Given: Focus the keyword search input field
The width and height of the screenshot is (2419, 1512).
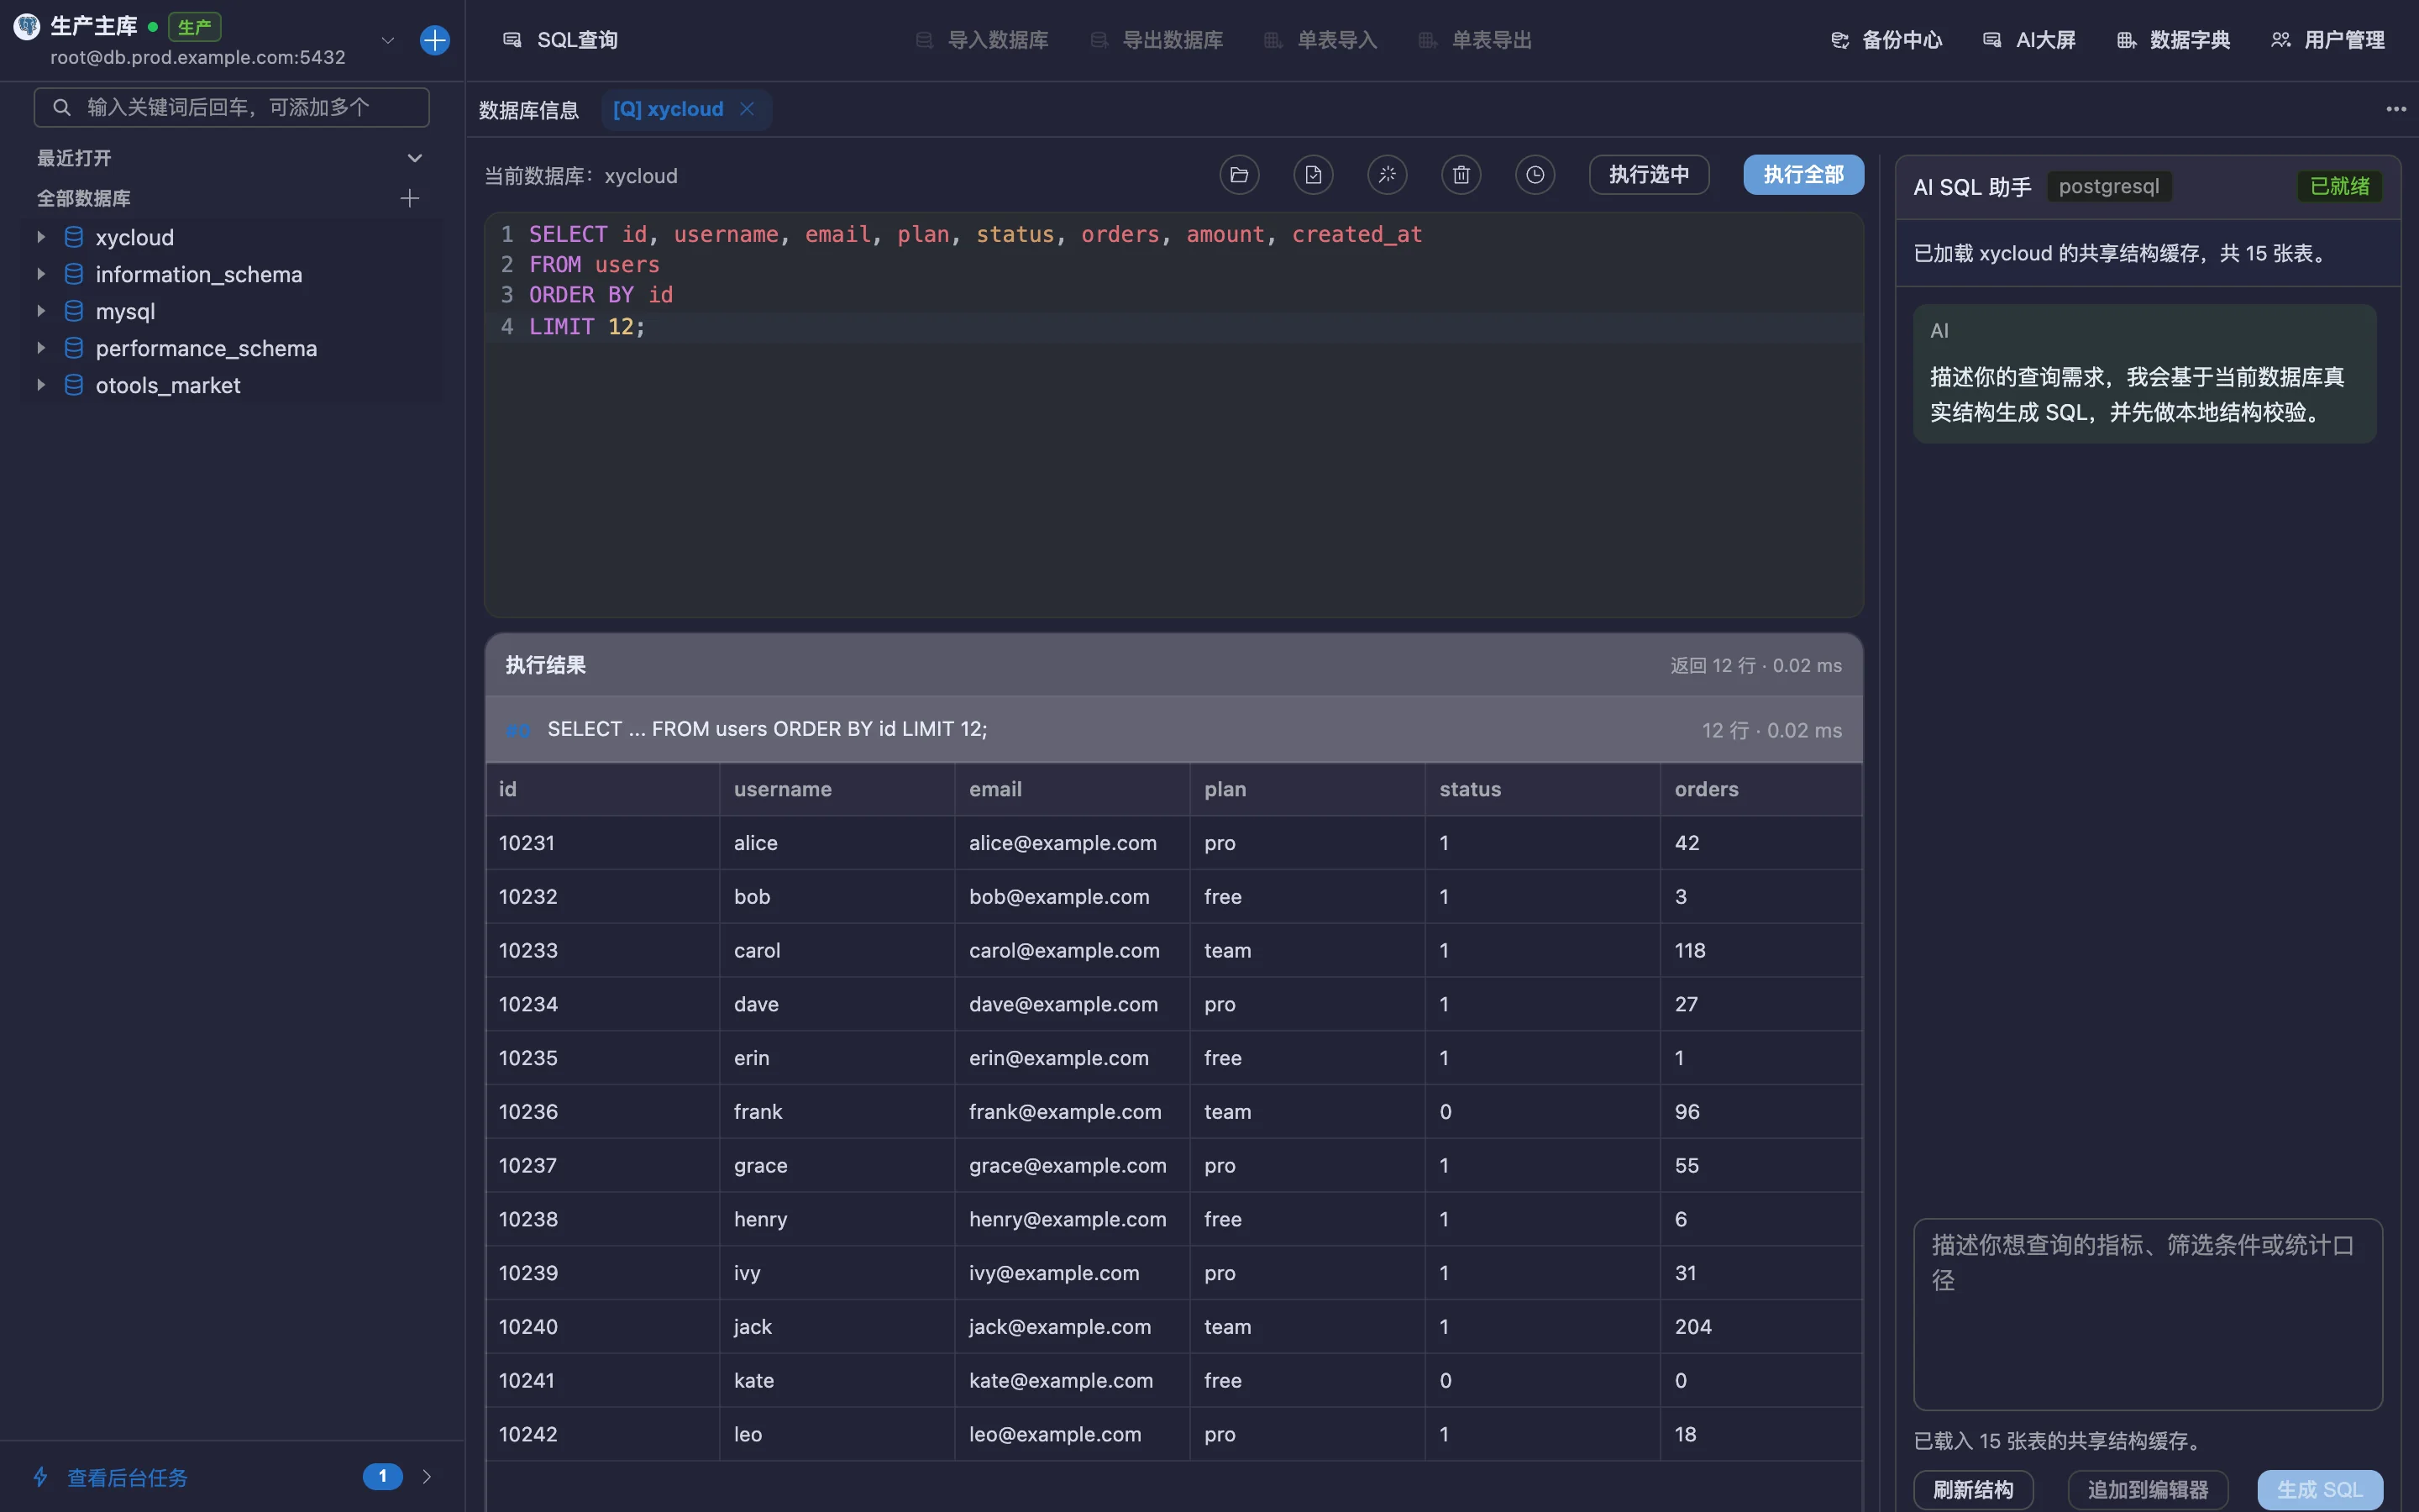Looking at the screenshot, I should pos(232,107).
